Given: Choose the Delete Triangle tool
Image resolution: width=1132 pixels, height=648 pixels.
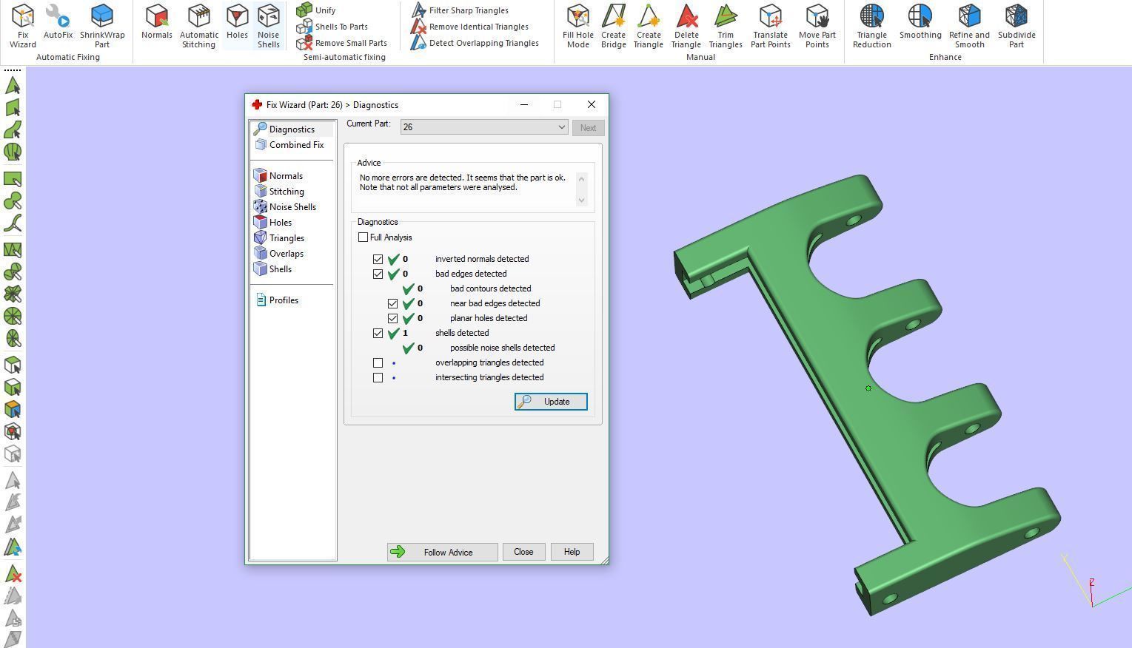Looking at the screenshot, I should [686, 26].
